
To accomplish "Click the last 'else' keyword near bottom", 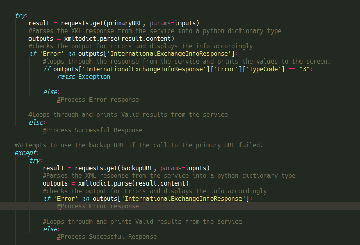I will click(x=50, y=229).
